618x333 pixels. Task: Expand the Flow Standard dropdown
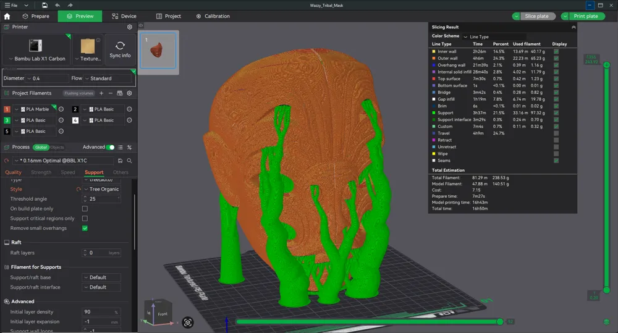108,78
